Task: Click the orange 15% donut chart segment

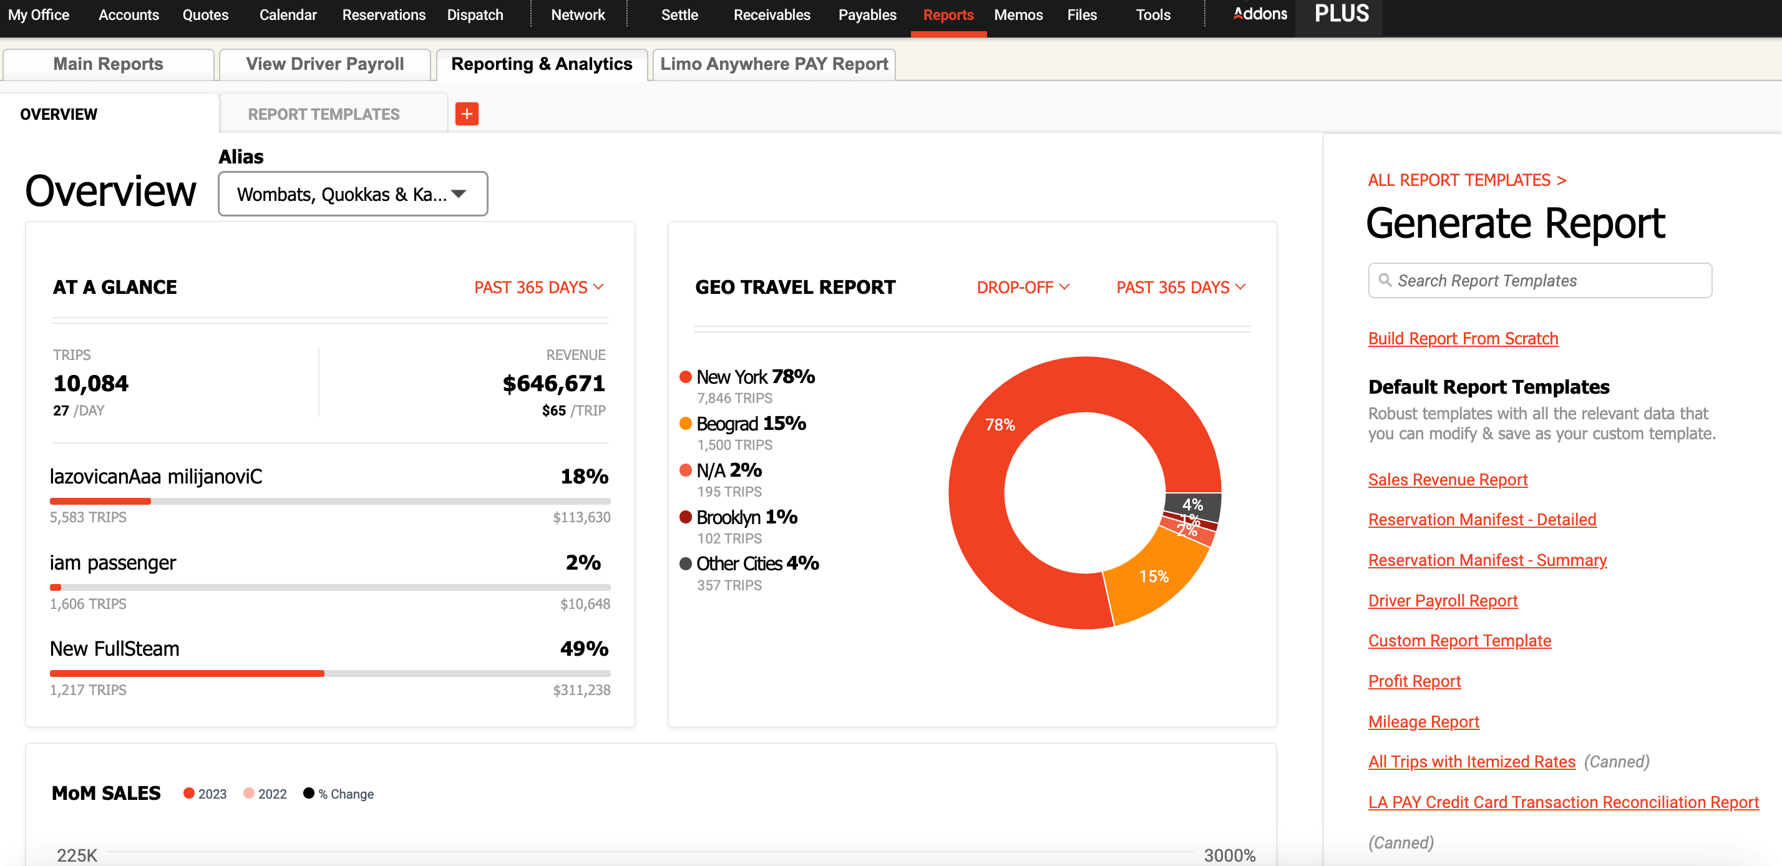Action: coord(1153,577)
